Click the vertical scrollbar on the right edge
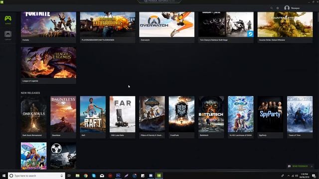 [318, 16]
